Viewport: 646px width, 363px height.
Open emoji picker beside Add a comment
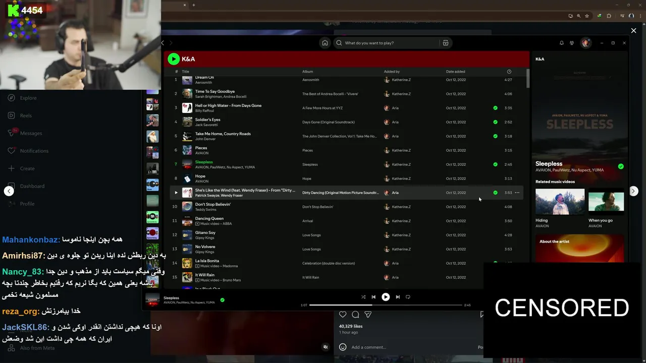[343, 347]
